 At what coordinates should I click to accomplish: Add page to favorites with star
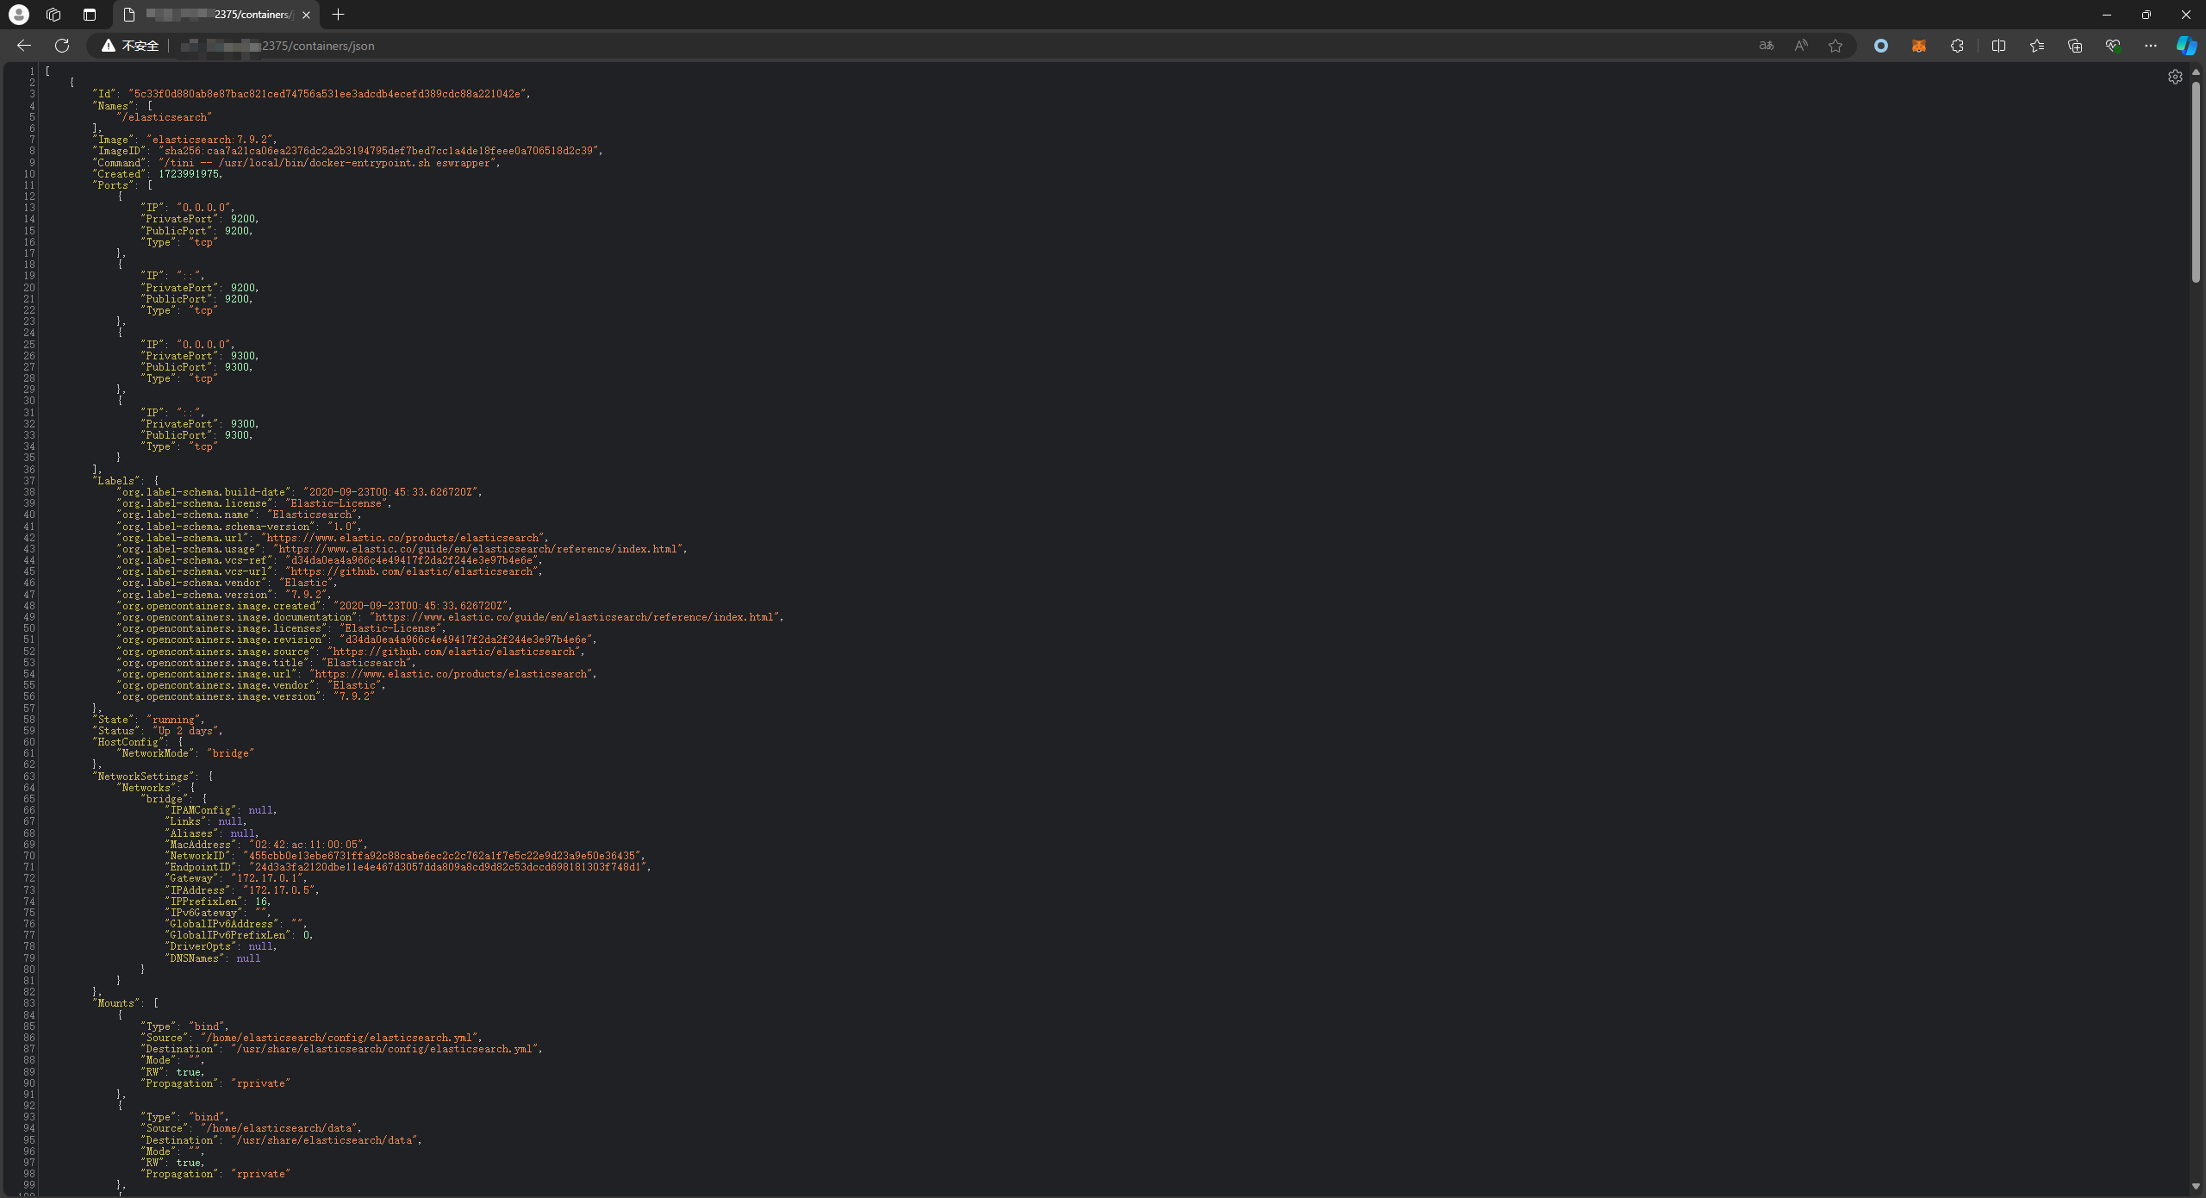pyautogui.click(x=1835, y=46)
